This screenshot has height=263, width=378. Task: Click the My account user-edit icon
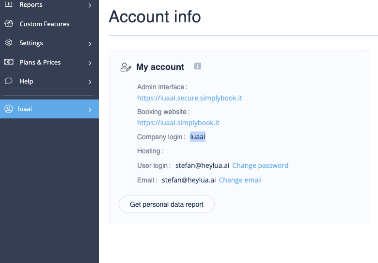[x=126, y=67]
